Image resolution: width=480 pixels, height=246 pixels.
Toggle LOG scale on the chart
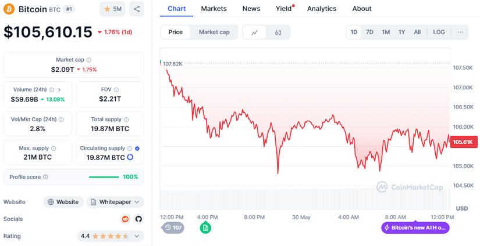(x=439, y=32)
